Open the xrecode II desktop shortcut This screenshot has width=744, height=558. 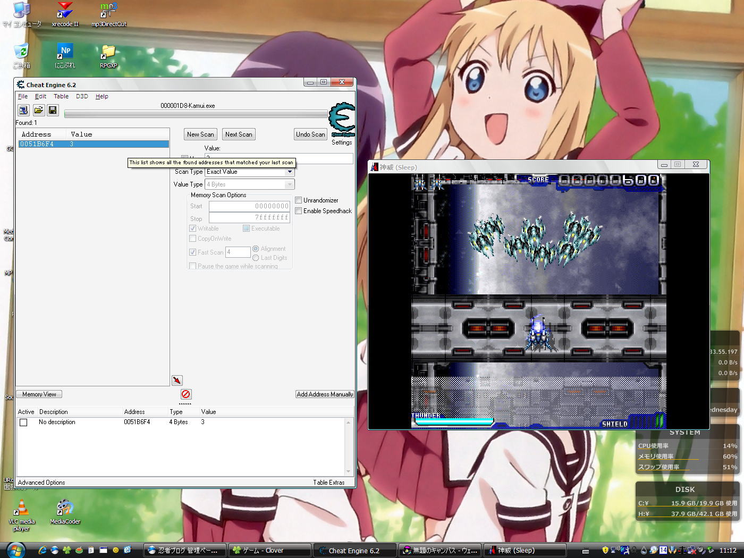[x=65, y=15]
